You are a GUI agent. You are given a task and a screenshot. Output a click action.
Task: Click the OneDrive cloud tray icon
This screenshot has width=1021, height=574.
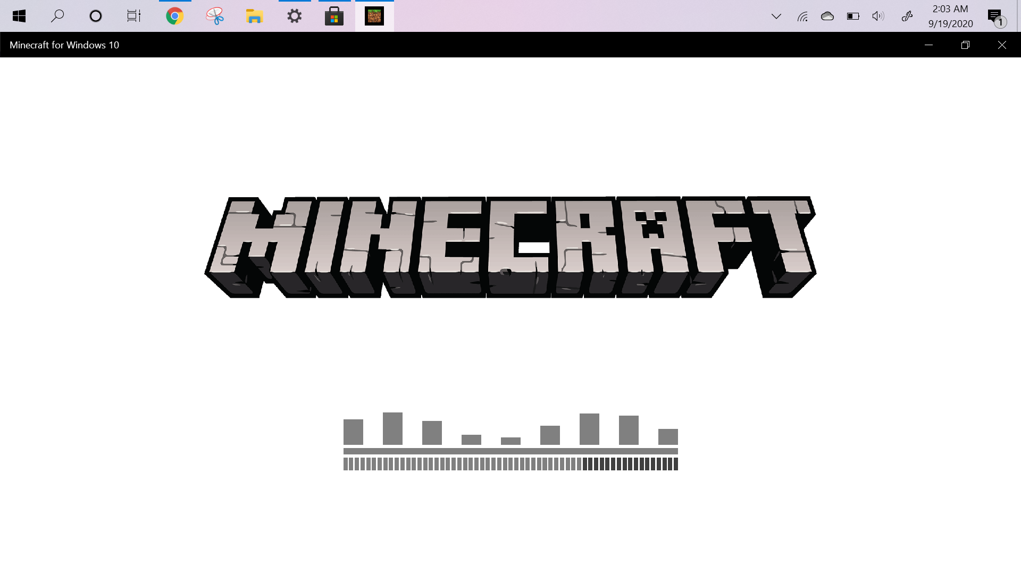coord(827,16)
